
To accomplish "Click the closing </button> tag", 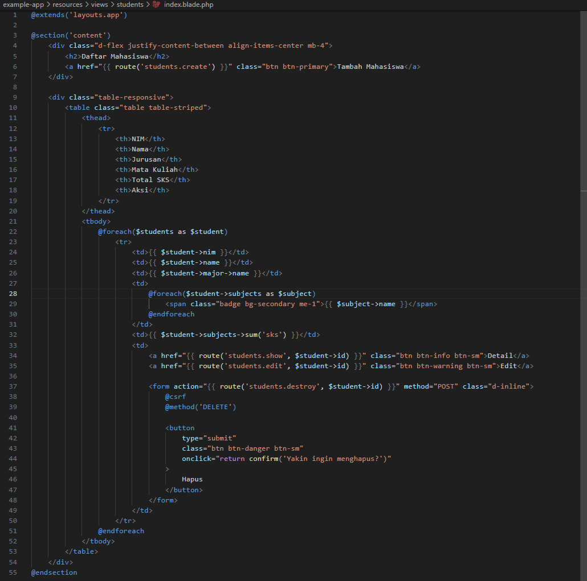I will click(184, 490).
